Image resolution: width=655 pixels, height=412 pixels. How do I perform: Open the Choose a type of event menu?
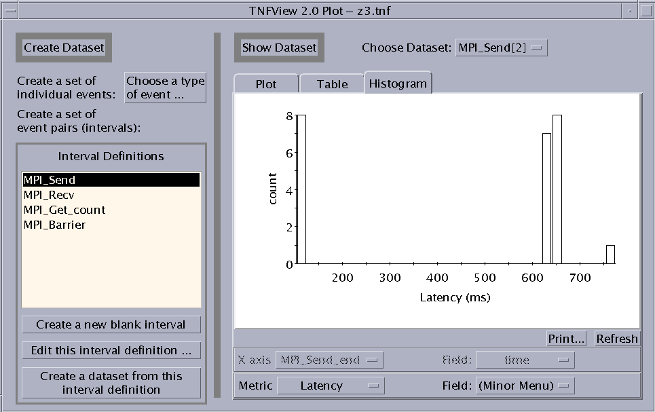[x=166, y=88]
